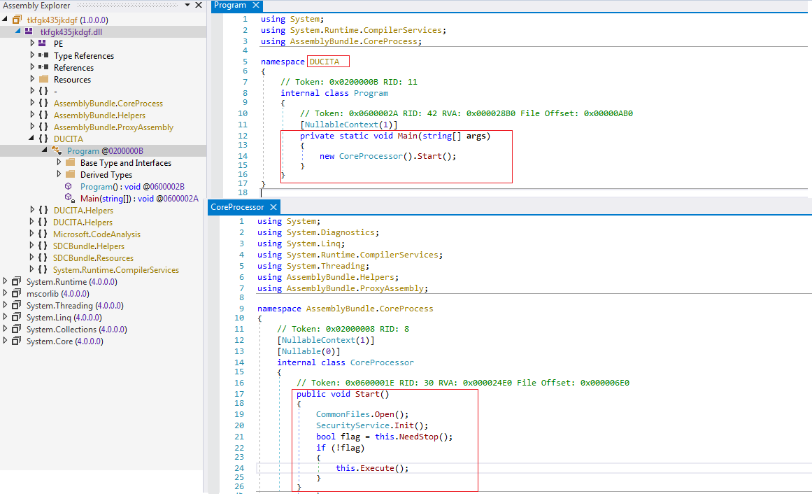Collapse the tkfgk435jkdgf (1.0.0.0) assembly node
812x494 pixels.
[5, 19]
